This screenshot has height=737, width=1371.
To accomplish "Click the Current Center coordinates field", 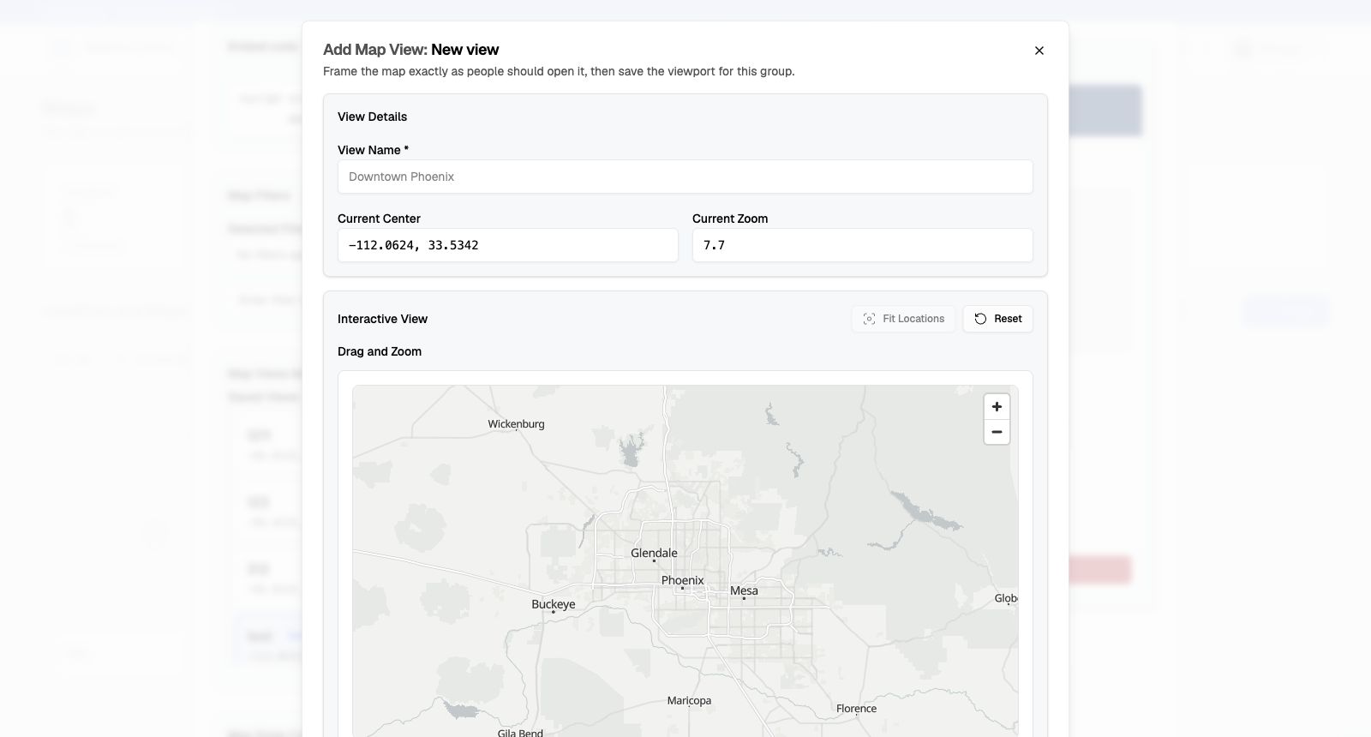I will pyautogui.click(x=507, y=245).
